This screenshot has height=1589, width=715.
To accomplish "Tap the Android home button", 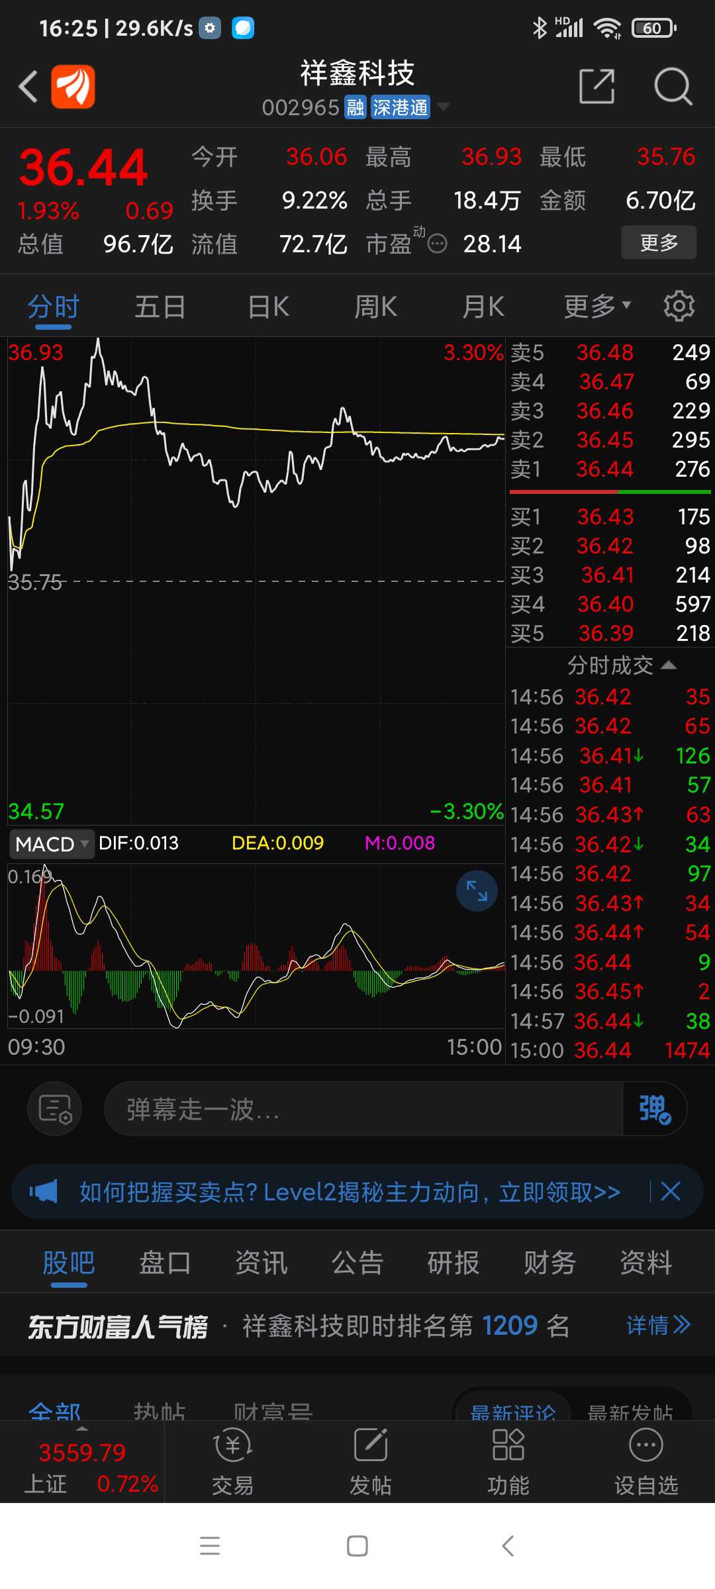I will [358, 1546].
